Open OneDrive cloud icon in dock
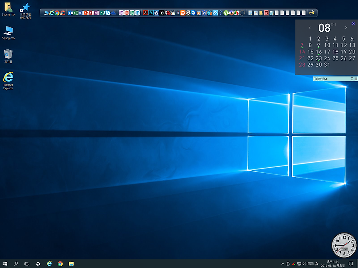Screen dimensions: 358x268 click(x=113, y=13)
